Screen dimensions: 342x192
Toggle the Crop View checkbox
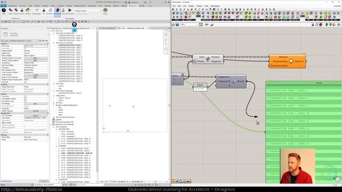click(26, 97)
